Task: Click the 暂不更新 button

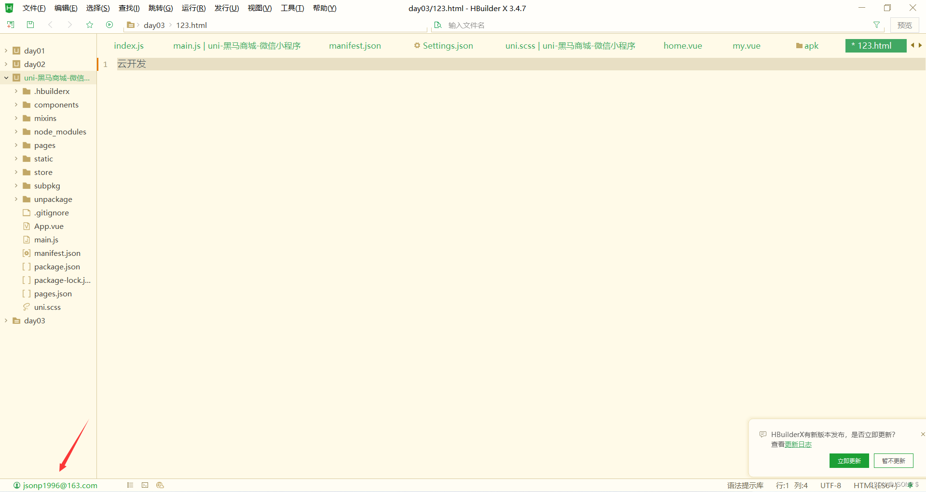Action: click(x=893, y=461)
